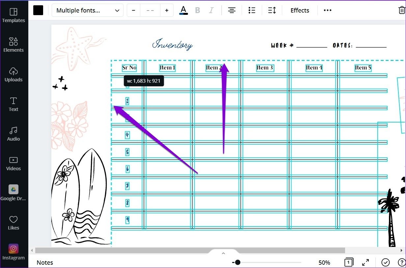
Task: Open the Elements panel
Action: (14, 45)
